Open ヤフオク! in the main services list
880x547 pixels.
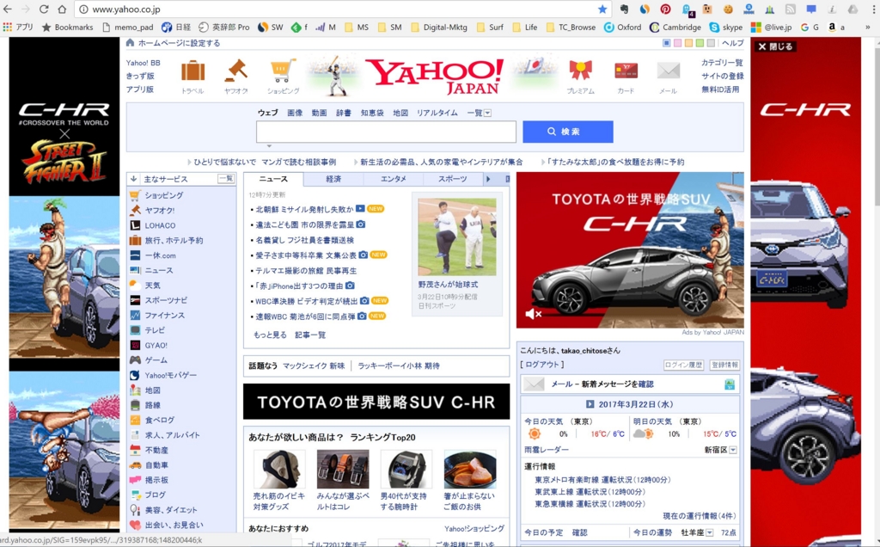[159, 210]
